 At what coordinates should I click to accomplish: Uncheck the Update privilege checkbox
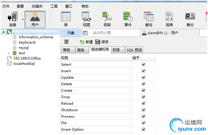click(x=144, y=77)
